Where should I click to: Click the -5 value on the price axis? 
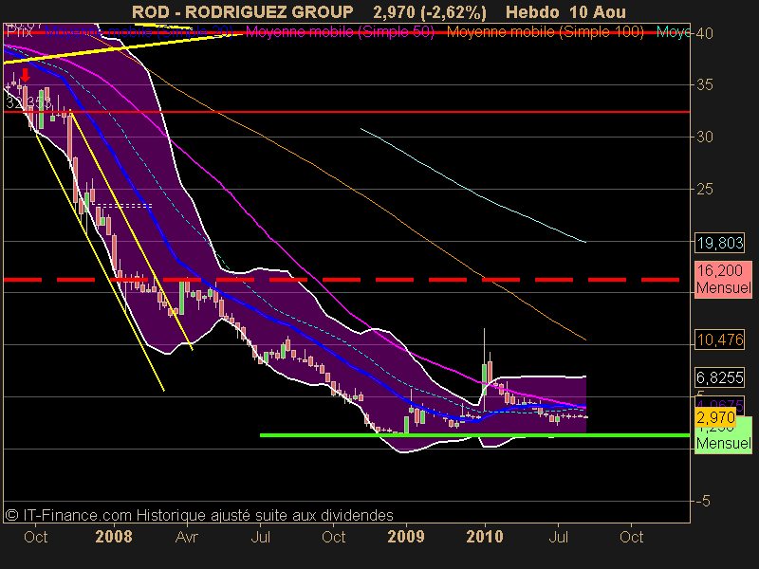pos(703,502)
